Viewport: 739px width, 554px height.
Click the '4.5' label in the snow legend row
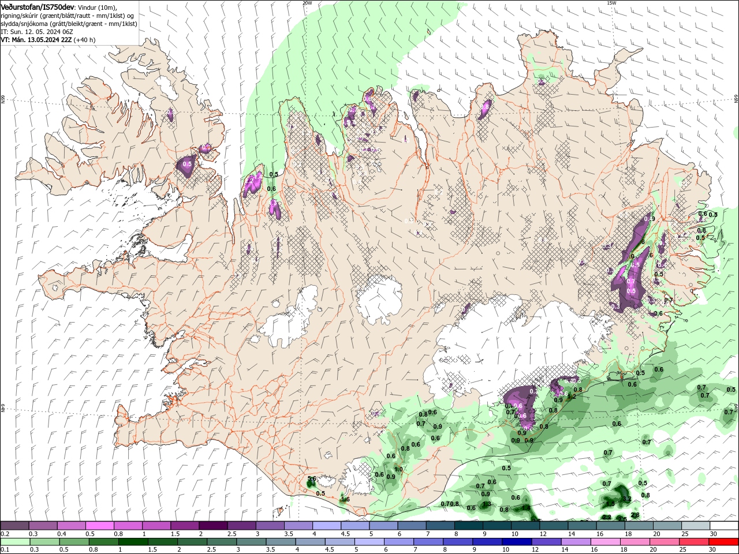pyautogui.click(x=345, y=534)
